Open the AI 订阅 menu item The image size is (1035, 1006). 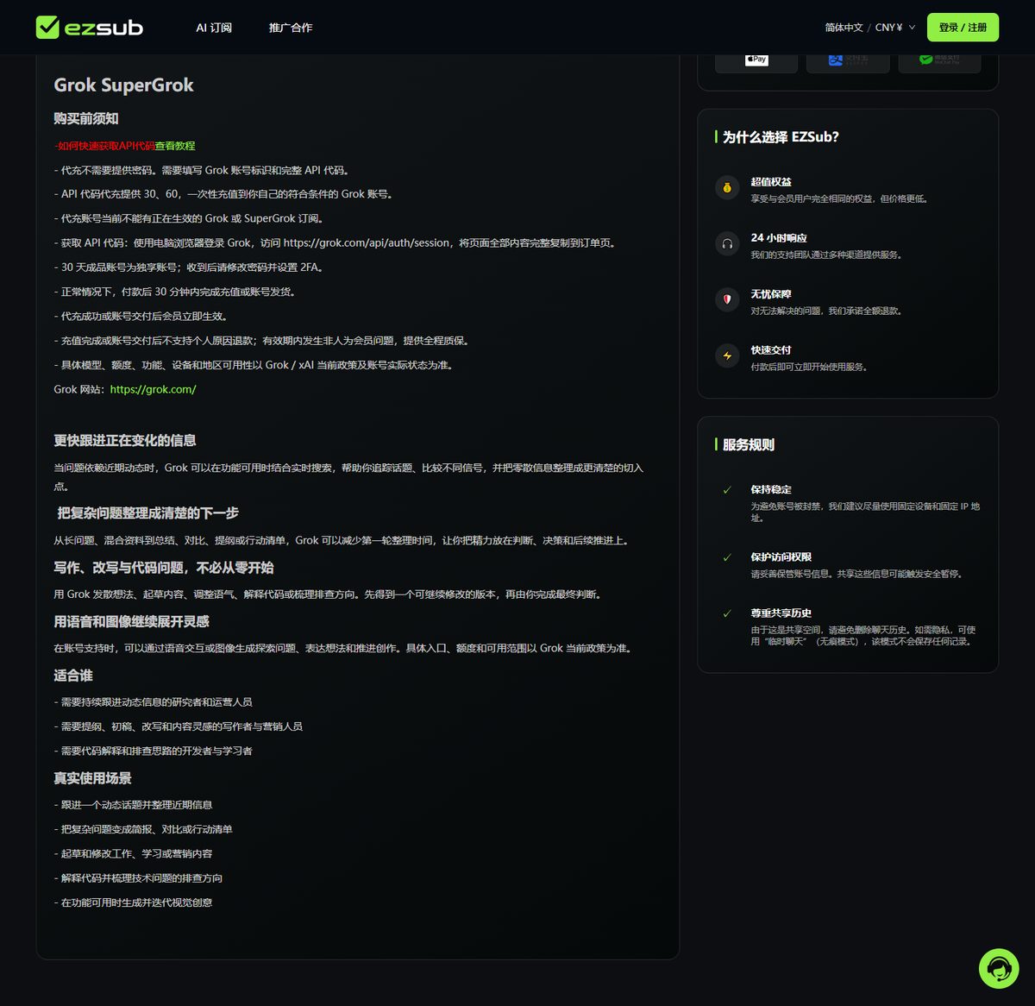(214, 28)
